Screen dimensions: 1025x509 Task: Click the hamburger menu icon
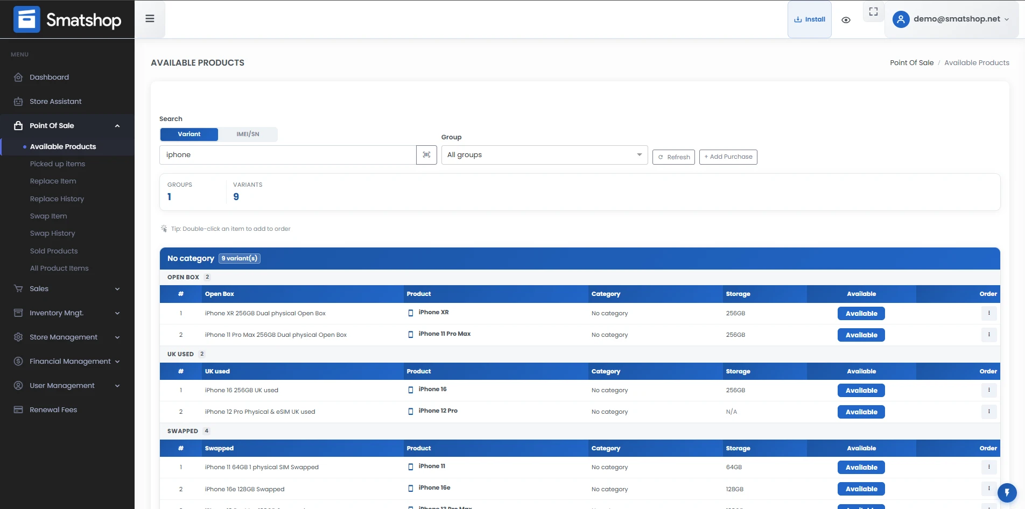click(x=150, y=19)
